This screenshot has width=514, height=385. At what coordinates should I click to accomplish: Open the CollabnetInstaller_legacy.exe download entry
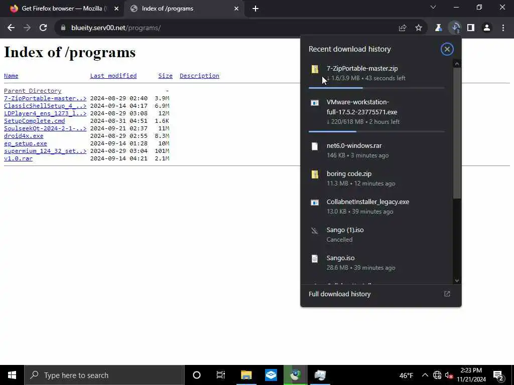pyautogui.click(x=376, y=207)
